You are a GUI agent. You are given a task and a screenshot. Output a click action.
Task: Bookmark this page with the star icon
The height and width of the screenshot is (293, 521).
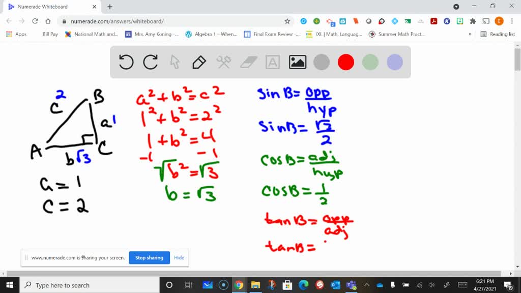click(287, 21)
